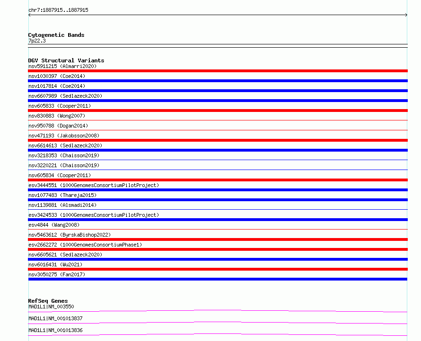Select the nsv6605621 (Sedlazeck2020) label

click(65, 255)
